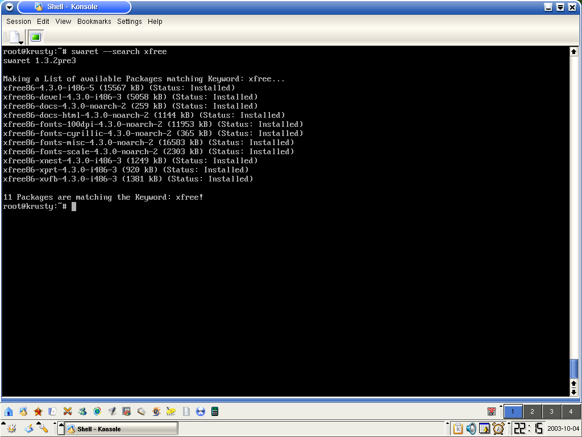582x437 pixels.
Task: Open the Help menu
Action: [x=155, y=22]
